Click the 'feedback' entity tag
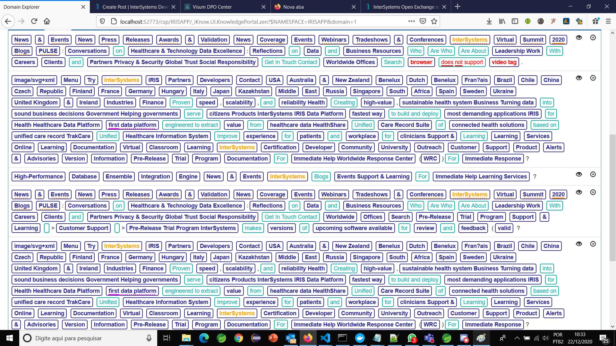The height and width of the screenshot is (346, 616). pos(473,228)
